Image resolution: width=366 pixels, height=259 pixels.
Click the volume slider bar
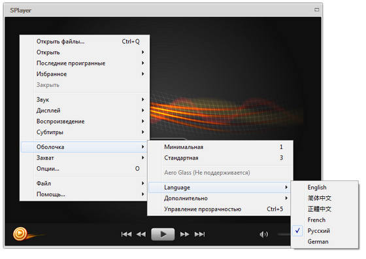pos(284,234)
